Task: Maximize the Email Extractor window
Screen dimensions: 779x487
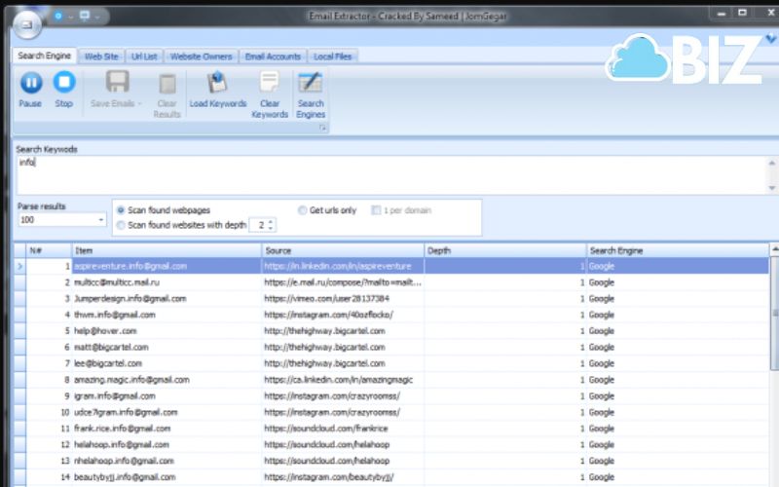Action: click(x=742, y=14)
